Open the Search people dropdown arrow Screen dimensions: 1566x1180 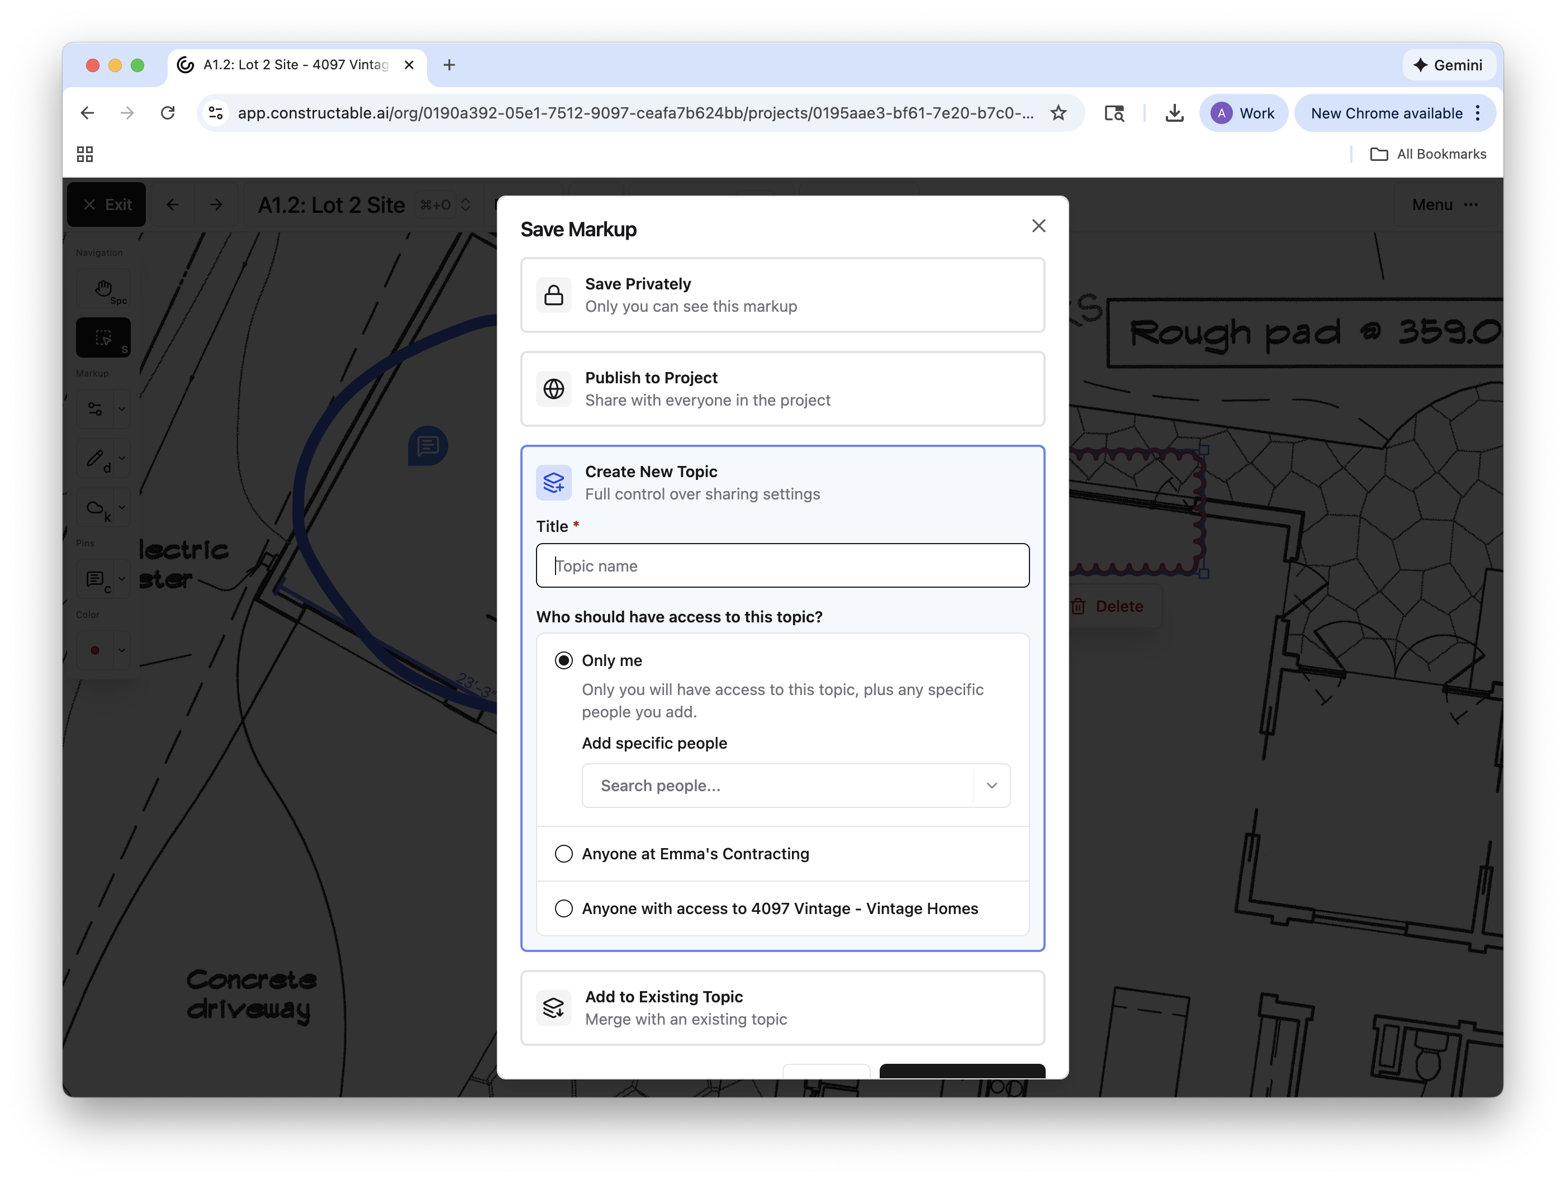pyautogui.click(x=992, y=786)
